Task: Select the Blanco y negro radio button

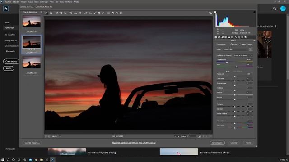Action: (x=240, y=45)
